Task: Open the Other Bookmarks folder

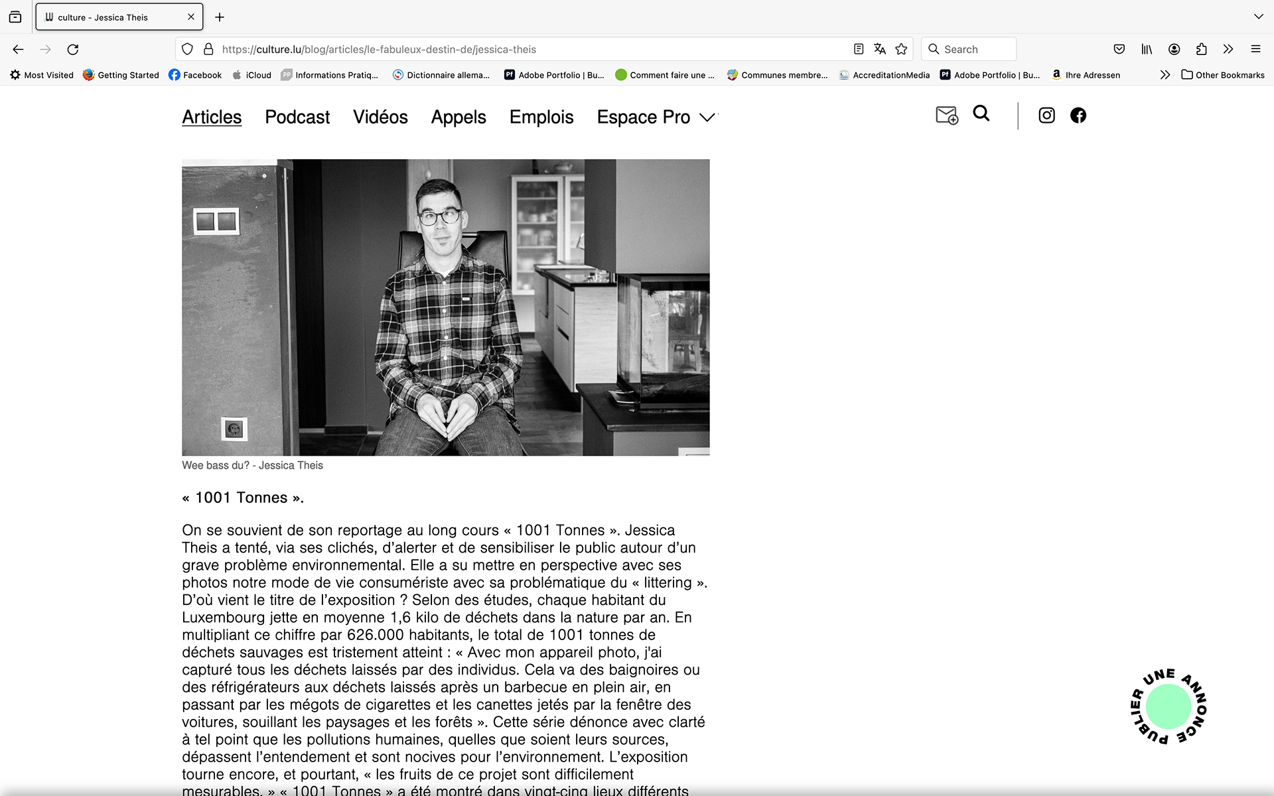Action: point(1223,75)
